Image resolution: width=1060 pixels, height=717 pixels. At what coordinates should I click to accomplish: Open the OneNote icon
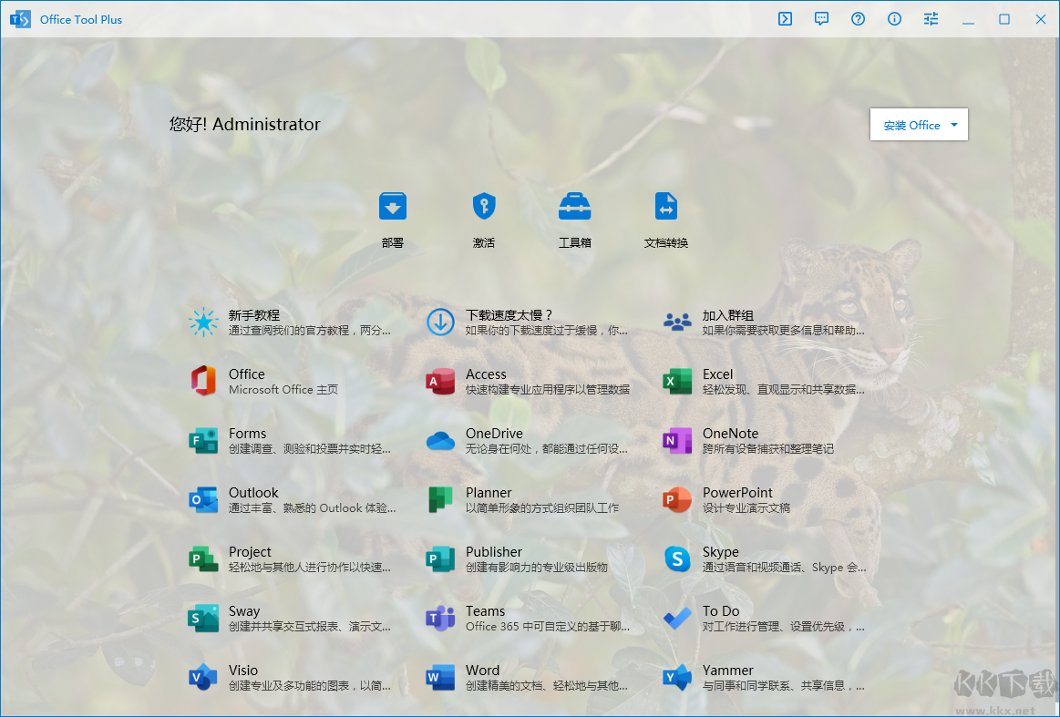pos(677,441)
